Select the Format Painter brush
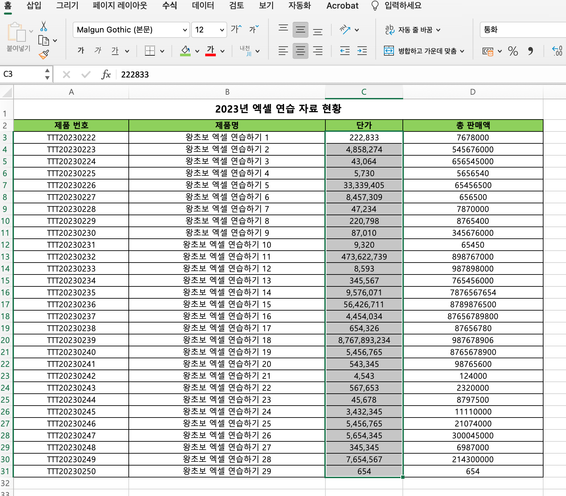566x496 pixels. pos(44,54)
